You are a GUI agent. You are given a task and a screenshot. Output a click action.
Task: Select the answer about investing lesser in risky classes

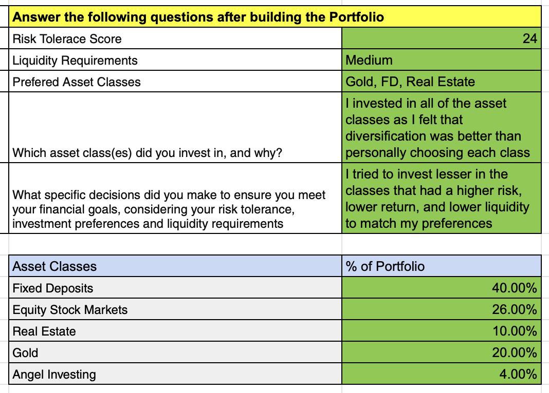click(441, 199)
